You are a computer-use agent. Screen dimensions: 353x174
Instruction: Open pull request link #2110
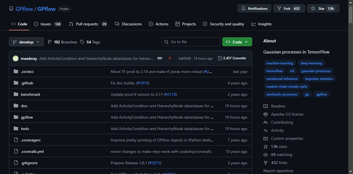coord(170,94)
